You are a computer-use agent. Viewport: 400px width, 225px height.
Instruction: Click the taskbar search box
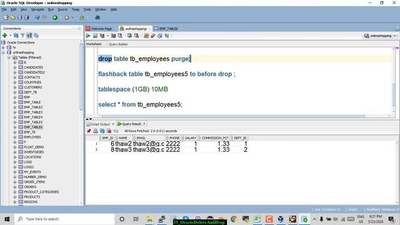(x=64, y=219)
